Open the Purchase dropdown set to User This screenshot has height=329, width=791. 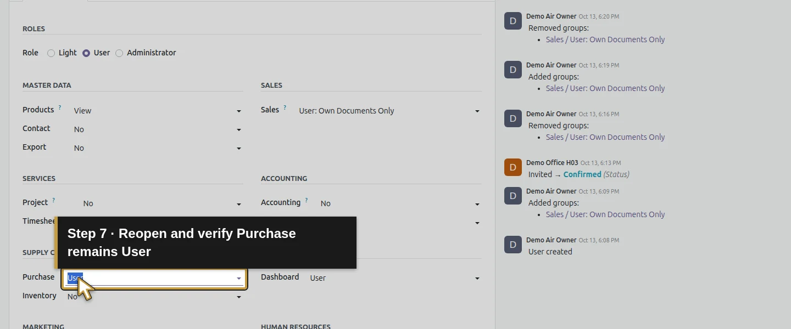coord(154,279)
